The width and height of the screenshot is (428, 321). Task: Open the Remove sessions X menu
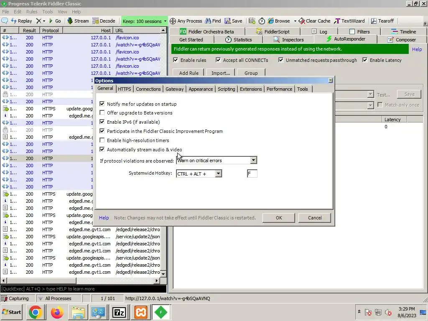(41, 21)
